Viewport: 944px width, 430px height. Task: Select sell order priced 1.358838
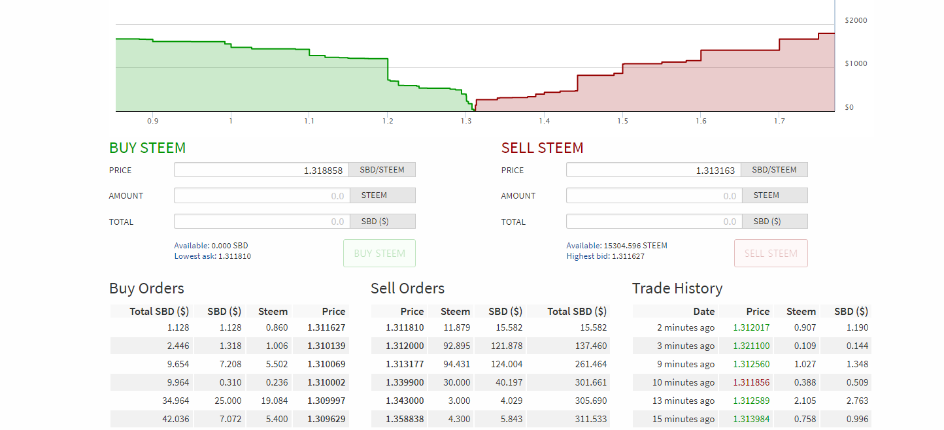tap(491, 419)
